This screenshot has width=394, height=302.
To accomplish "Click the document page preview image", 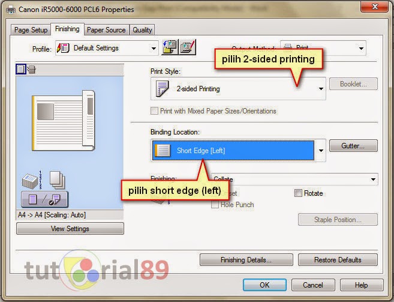I will tap(64, 121).
